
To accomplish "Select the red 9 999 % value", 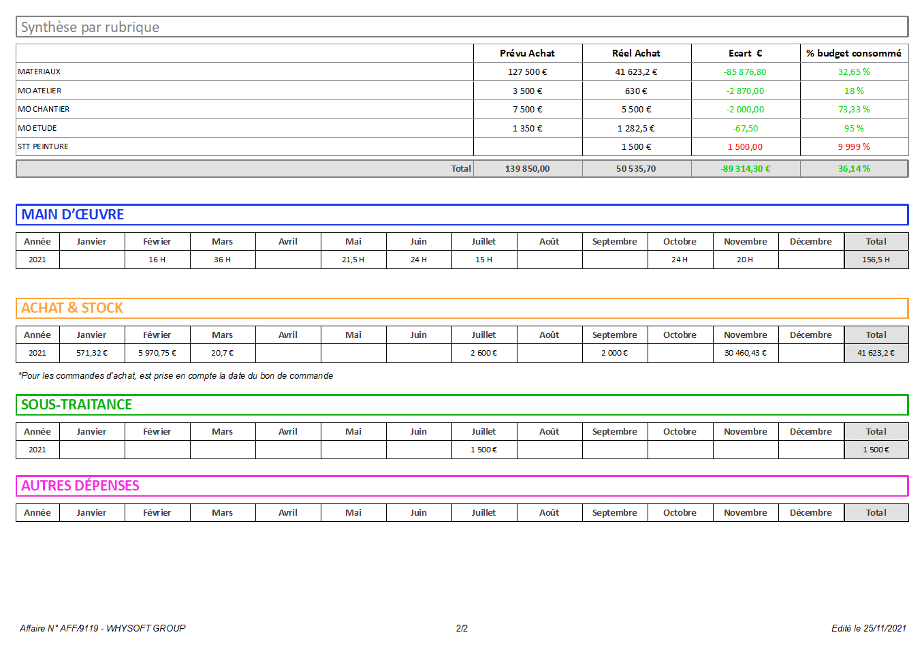I will pos(853,146).
